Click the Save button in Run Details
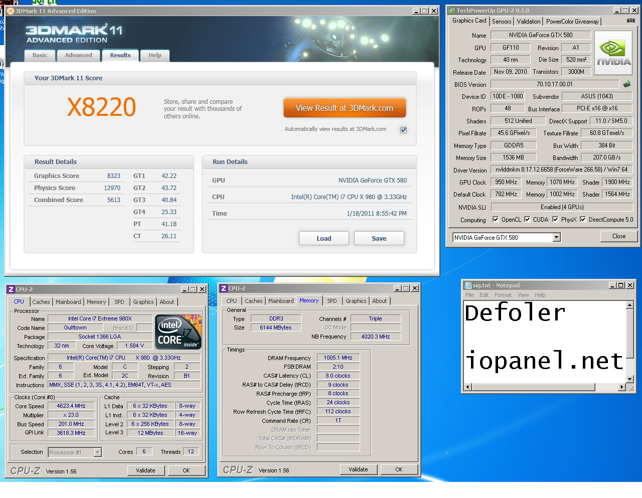The height and width of the screenshot is (498, 642). click(379, 238)
